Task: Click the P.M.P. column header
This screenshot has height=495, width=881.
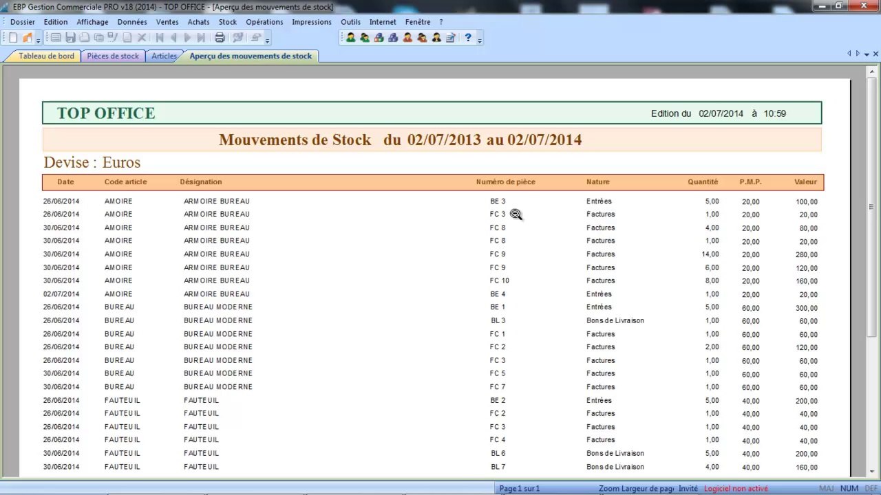Action: pos(750,181)
